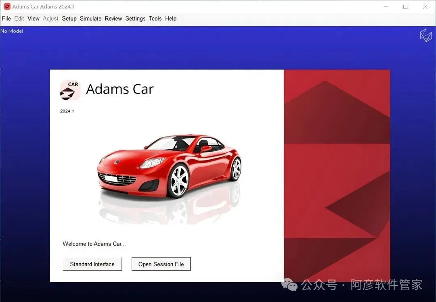Image resolution: width=436 pixels, height=302 pixels.
Task: Open the Help menu
Action: (x=171, y=19)
